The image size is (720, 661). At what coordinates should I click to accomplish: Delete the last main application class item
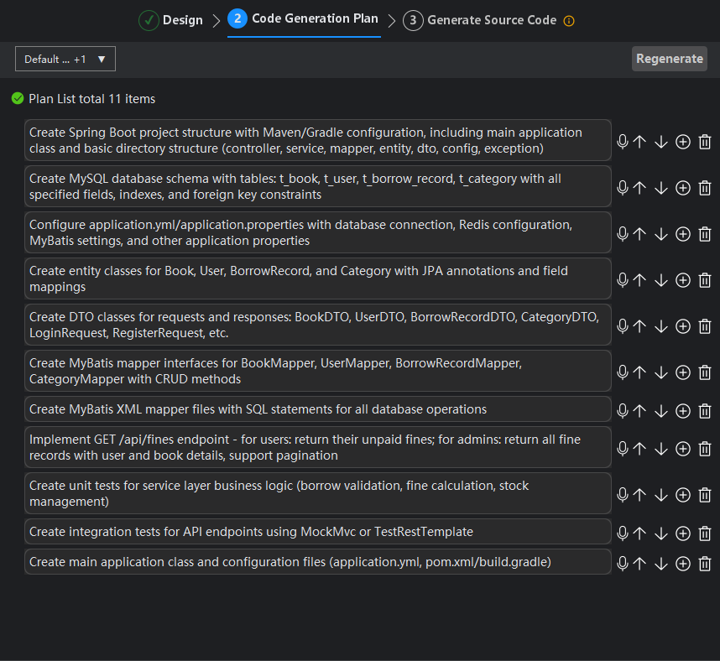click(x=705, y=563)
